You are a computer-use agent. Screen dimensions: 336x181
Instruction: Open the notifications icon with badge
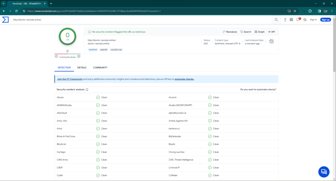pyautogui.click(x=298, y=20)
